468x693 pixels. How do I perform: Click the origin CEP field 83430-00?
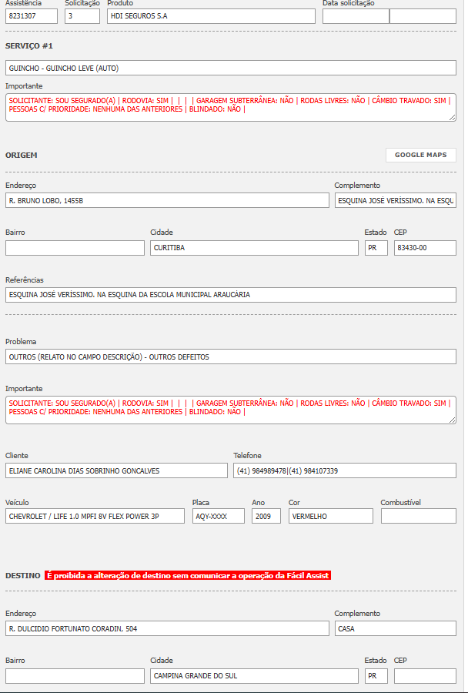pyautogui.click(x=425, y=247)
